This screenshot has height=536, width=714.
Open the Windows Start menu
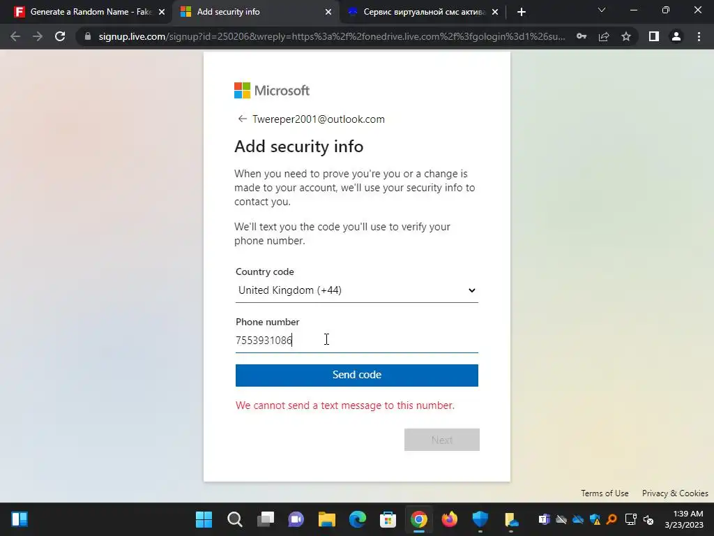[x=204, y=519]
